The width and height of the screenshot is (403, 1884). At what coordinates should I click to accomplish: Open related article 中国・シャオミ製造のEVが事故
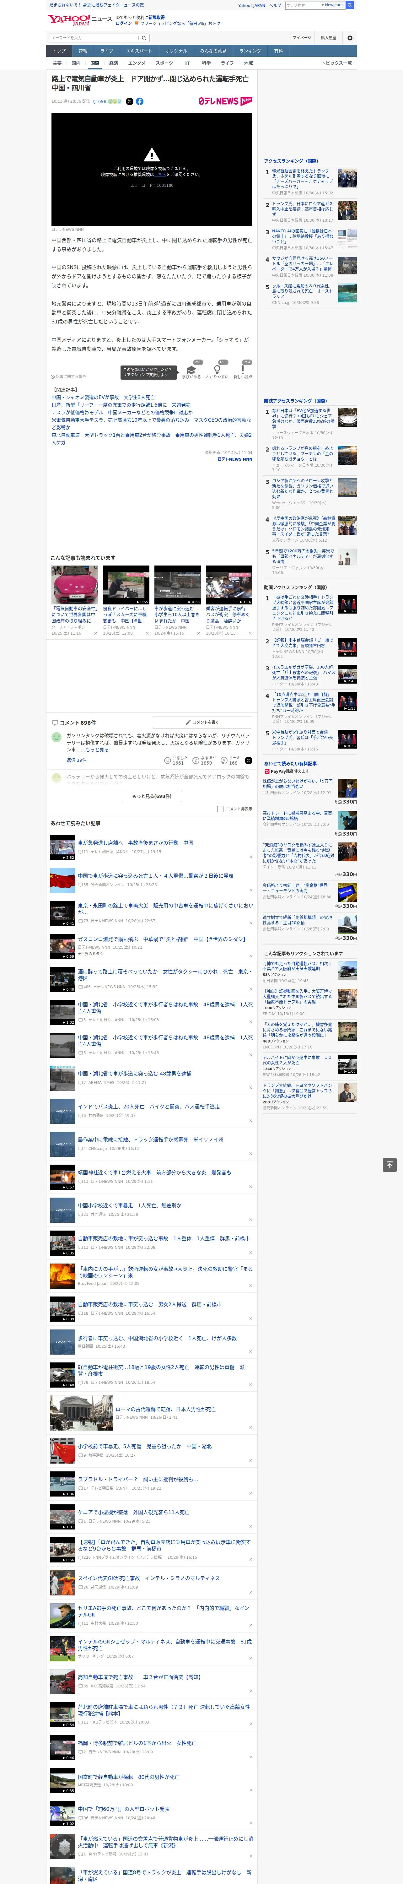[103, 397]
